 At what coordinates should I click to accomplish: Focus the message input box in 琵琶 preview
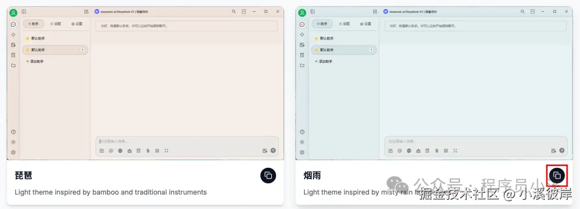click(x=187, y=141)
